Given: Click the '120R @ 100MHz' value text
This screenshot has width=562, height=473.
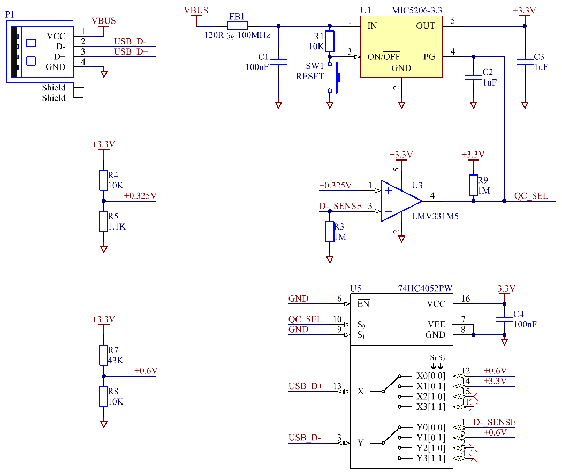Looking at the screenshot, I should tap(237, 35).
